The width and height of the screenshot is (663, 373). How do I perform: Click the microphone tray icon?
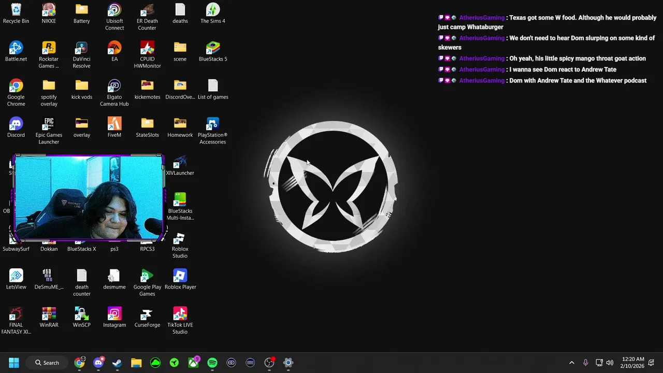click(x=585, y=363)
